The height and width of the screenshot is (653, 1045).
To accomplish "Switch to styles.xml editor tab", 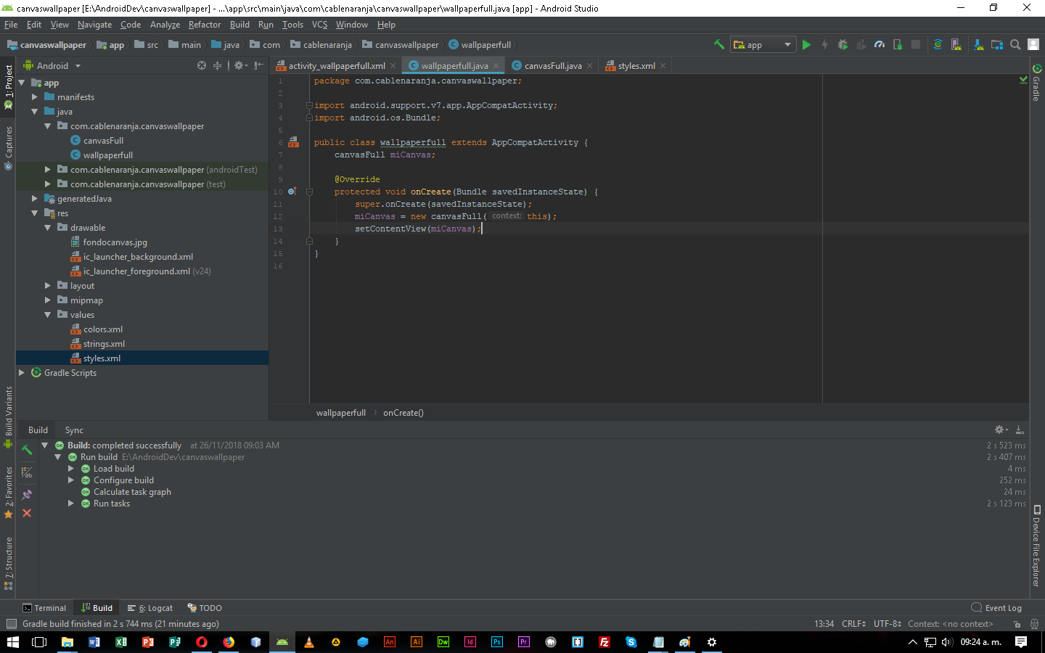I will click(x=636, y=65).
